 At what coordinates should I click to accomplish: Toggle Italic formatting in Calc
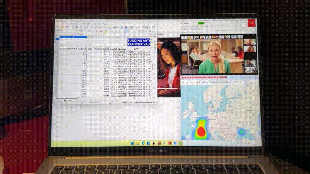93,31
